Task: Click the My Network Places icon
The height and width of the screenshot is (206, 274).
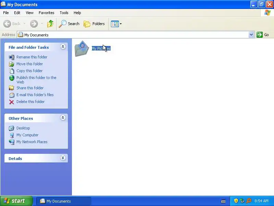Action: pos(12,142)
